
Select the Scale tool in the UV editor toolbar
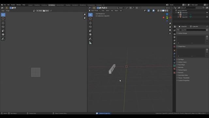(x=3, y=30)
